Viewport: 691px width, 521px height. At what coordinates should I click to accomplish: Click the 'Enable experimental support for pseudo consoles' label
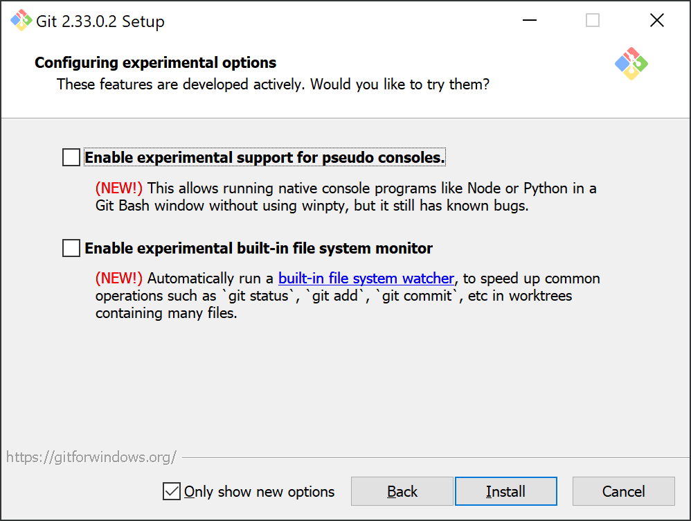pos(265,157)
